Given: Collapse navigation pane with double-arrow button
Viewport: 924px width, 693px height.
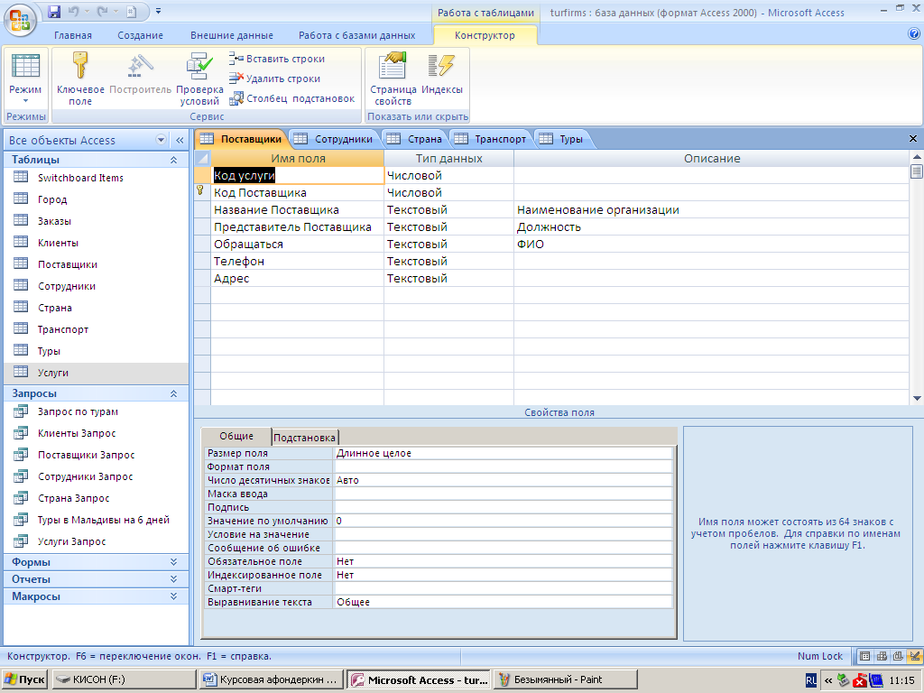Looking at the screenshot, I should point(180,140).
